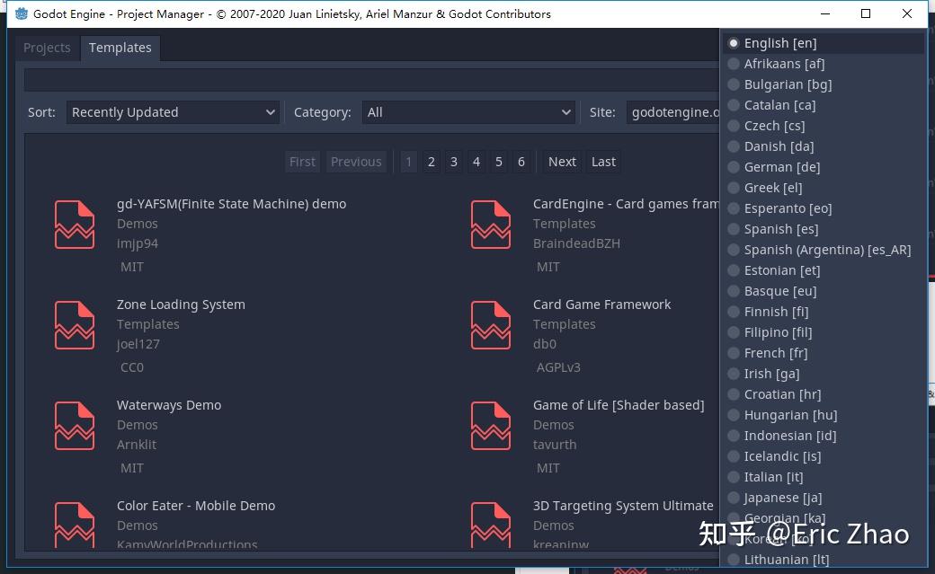
Task: Click the Card Game Framework asset icon
Action: (x=491, y=325)
